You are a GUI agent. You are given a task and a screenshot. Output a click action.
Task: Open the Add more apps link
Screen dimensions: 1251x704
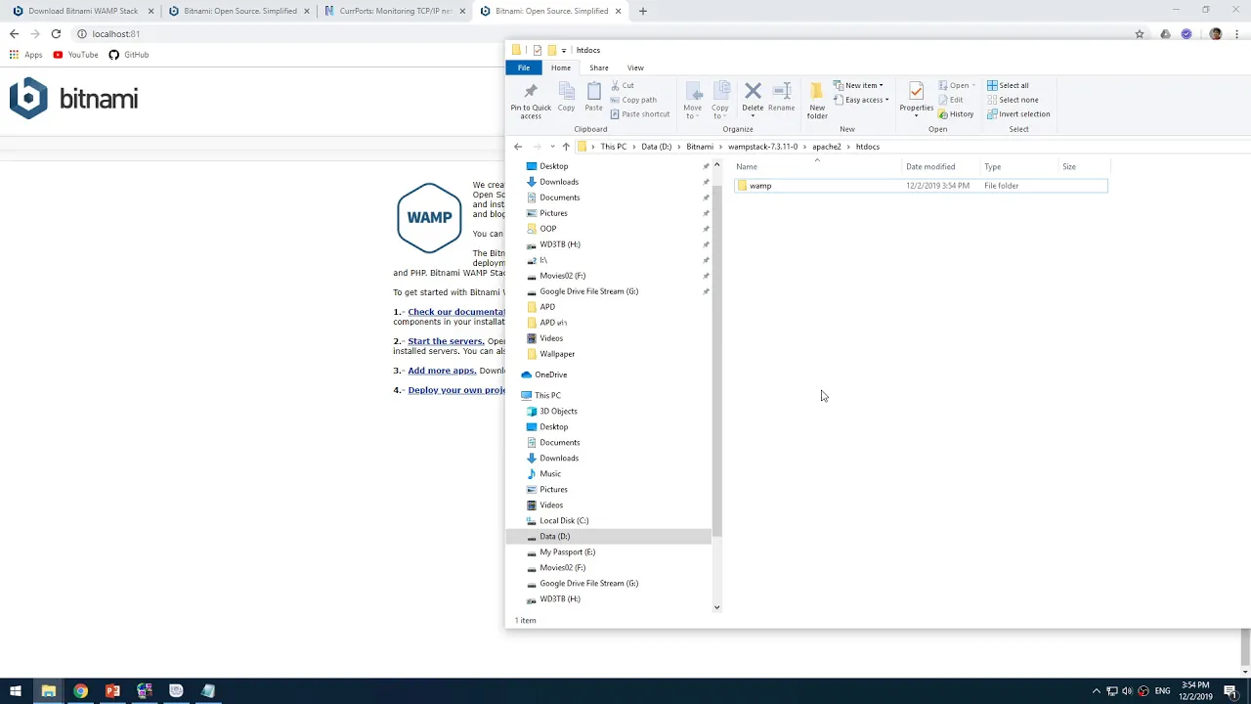(442, 371)
